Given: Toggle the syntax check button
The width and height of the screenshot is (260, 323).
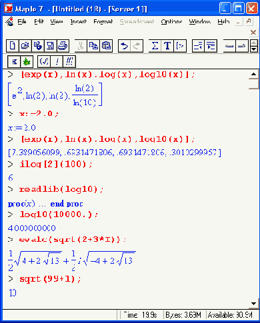Looking at the screenshot, I should point(44,61).
